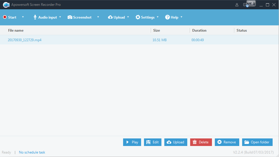The image size is (279, 157).
Task: Take a Screenshot from the toolbar
Action: click(x=80, y=17)
